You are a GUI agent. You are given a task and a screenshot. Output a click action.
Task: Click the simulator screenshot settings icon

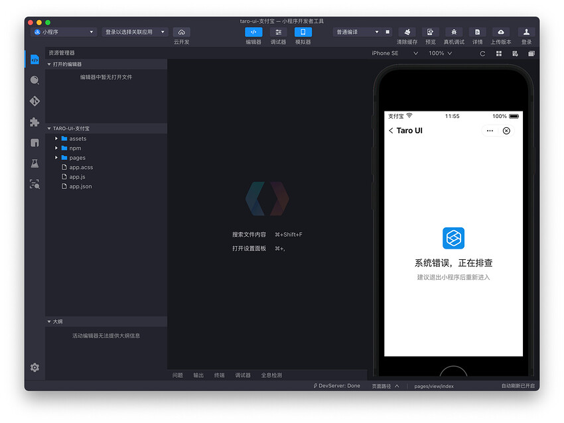click(x=515, y=54)
